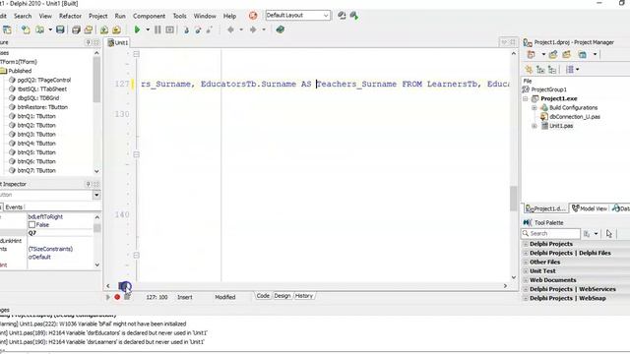Select pgclQ2: TPageControl in Structure tree
630x354 pixels.
[43, 80]
